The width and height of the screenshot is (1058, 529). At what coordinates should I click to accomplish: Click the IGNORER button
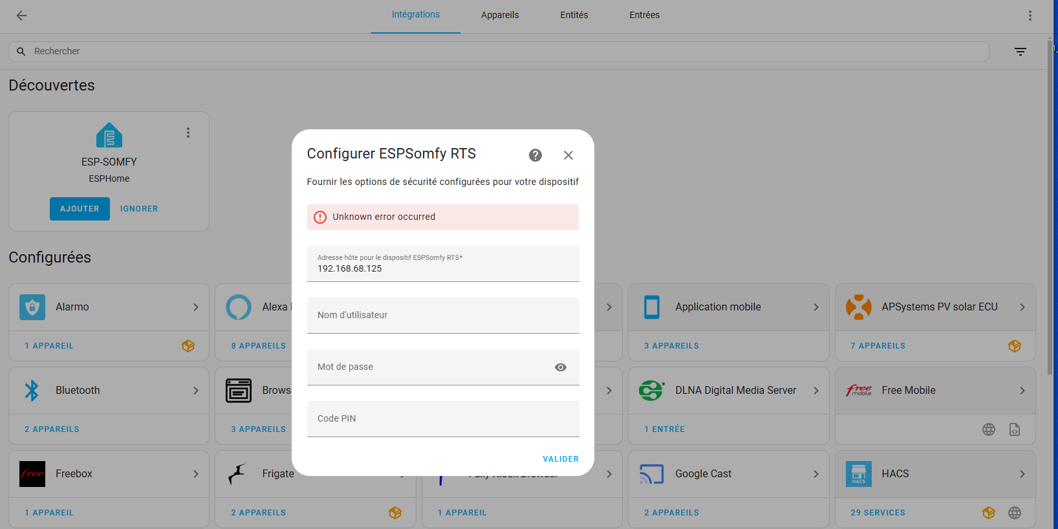[x=139, y=209]
